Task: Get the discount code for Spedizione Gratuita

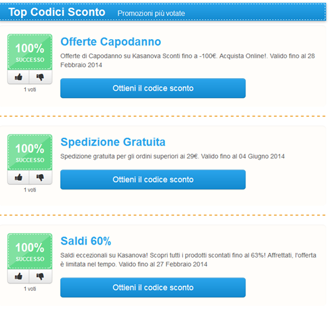Action: [x=153, y=180]
